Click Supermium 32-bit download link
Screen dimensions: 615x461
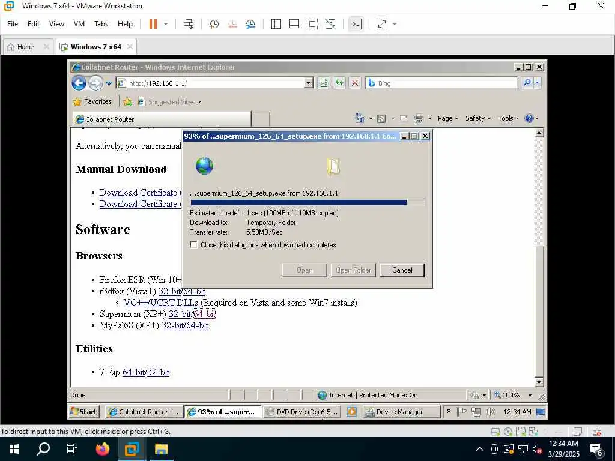(180, 314)
